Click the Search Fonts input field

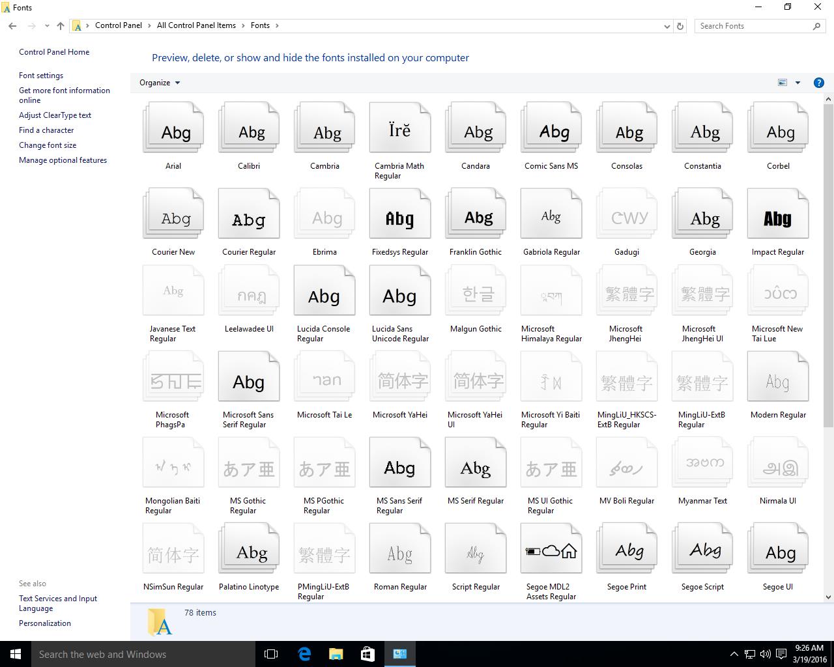pyautogui.click(x=755, y=26)
